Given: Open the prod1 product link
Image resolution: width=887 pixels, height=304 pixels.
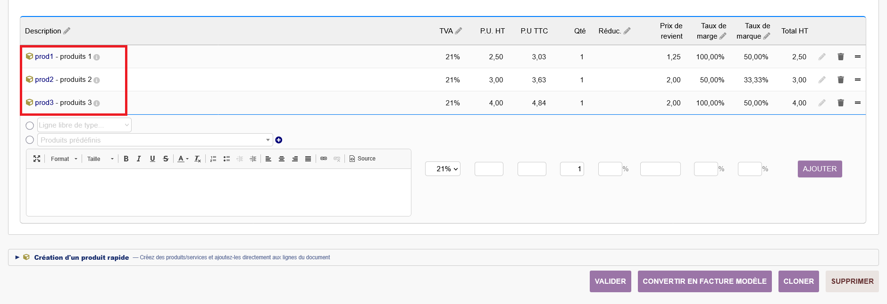Looking at the screenshot, I should tap(44, 56).
